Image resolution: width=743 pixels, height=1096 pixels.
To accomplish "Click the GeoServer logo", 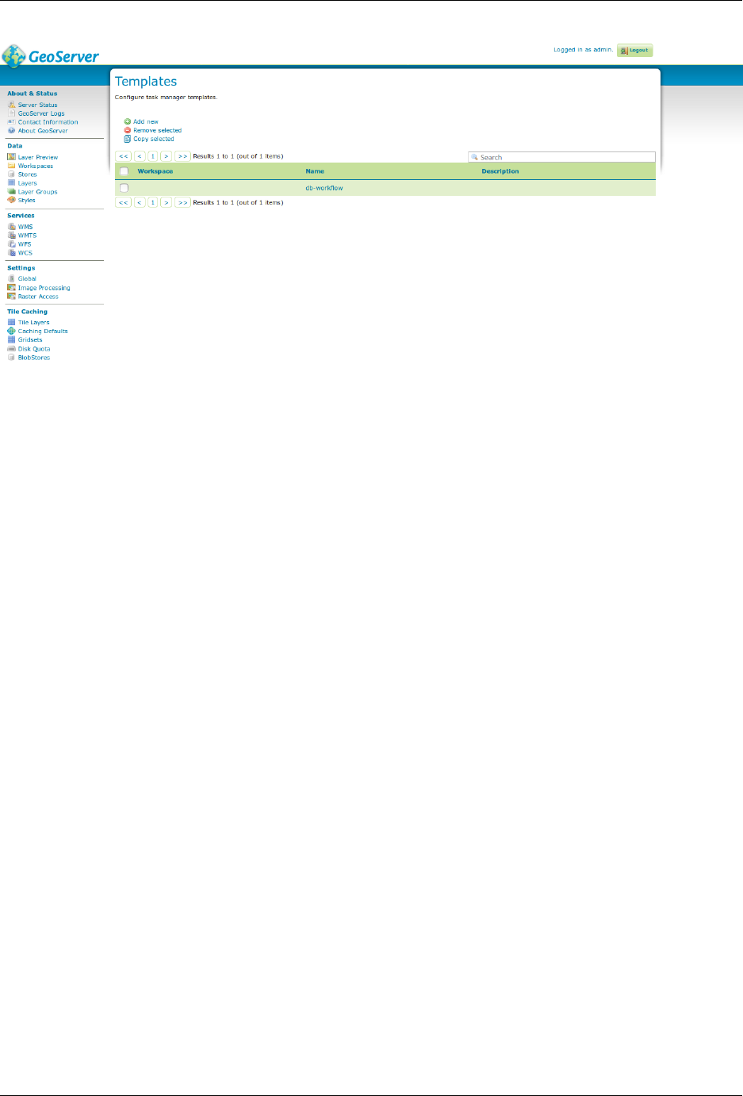I will coord(51,56).
